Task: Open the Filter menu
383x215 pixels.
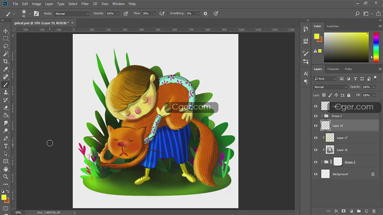Action: coord(85,4)
